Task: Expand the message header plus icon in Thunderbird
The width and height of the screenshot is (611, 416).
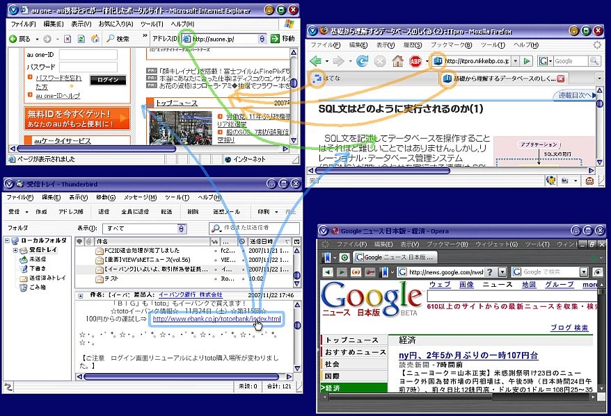Action: point(81,296)
